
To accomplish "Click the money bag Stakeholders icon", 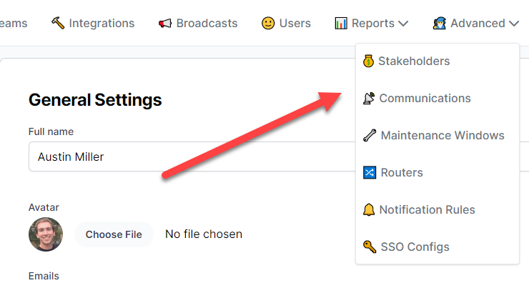I will click(368, 61).
